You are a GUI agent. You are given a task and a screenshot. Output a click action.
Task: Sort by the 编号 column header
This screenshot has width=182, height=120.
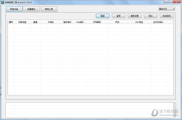click(x=11, y=22)
